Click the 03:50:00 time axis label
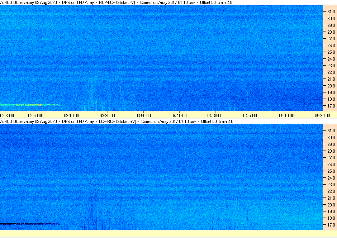Viewport: 337px width, 238px height. pos(143,116)
